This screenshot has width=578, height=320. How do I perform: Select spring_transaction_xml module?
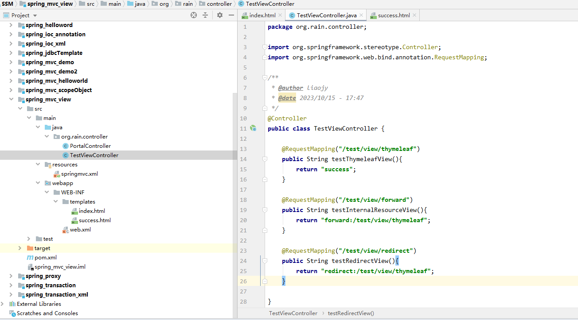57,295
